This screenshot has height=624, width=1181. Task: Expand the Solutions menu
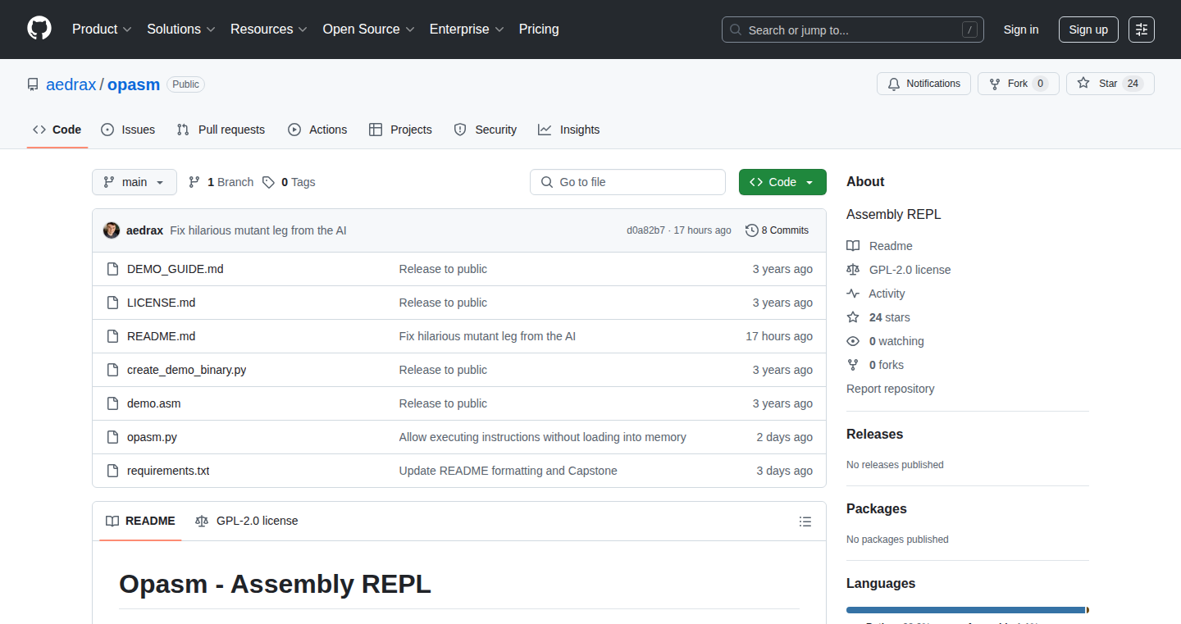(x=180, y=29)
